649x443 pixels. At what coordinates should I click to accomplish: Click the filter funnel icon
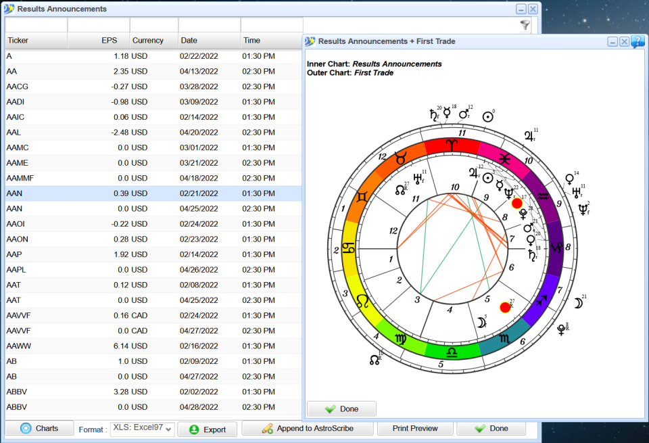(525, 25)
